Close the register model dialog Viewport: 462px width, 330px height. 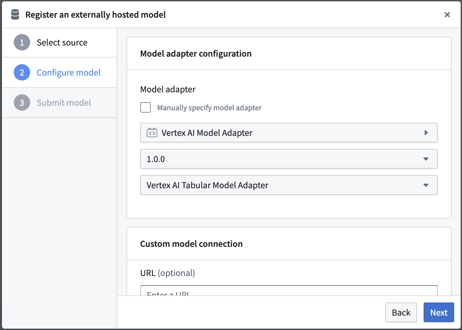point(447,15)
